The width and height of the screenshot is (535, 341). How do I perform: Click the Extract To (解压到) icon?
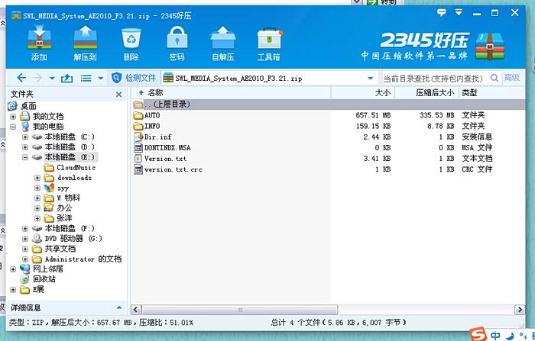(x=85, y=43)
